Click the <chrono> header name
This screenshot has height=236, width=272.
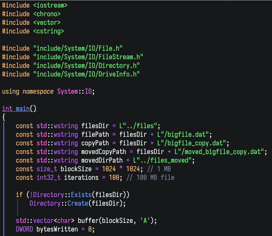pos(47,14)
